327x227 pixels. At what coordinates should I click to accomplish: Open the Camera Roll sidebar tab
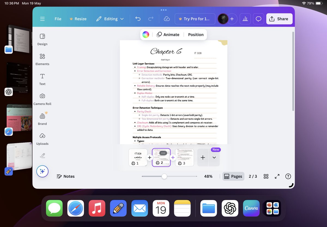coord(42,99)
